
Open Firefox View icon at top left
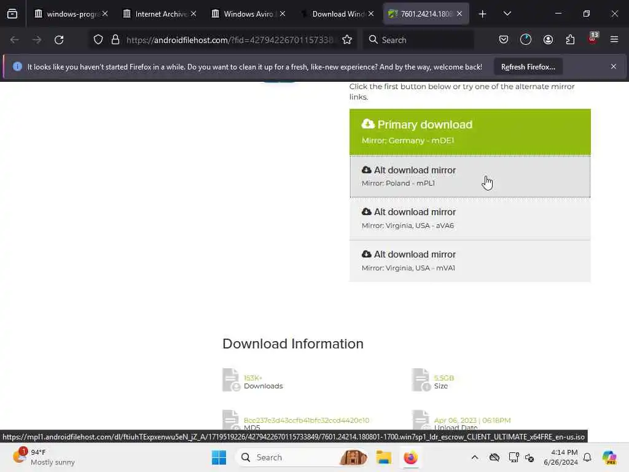point(12,14)
